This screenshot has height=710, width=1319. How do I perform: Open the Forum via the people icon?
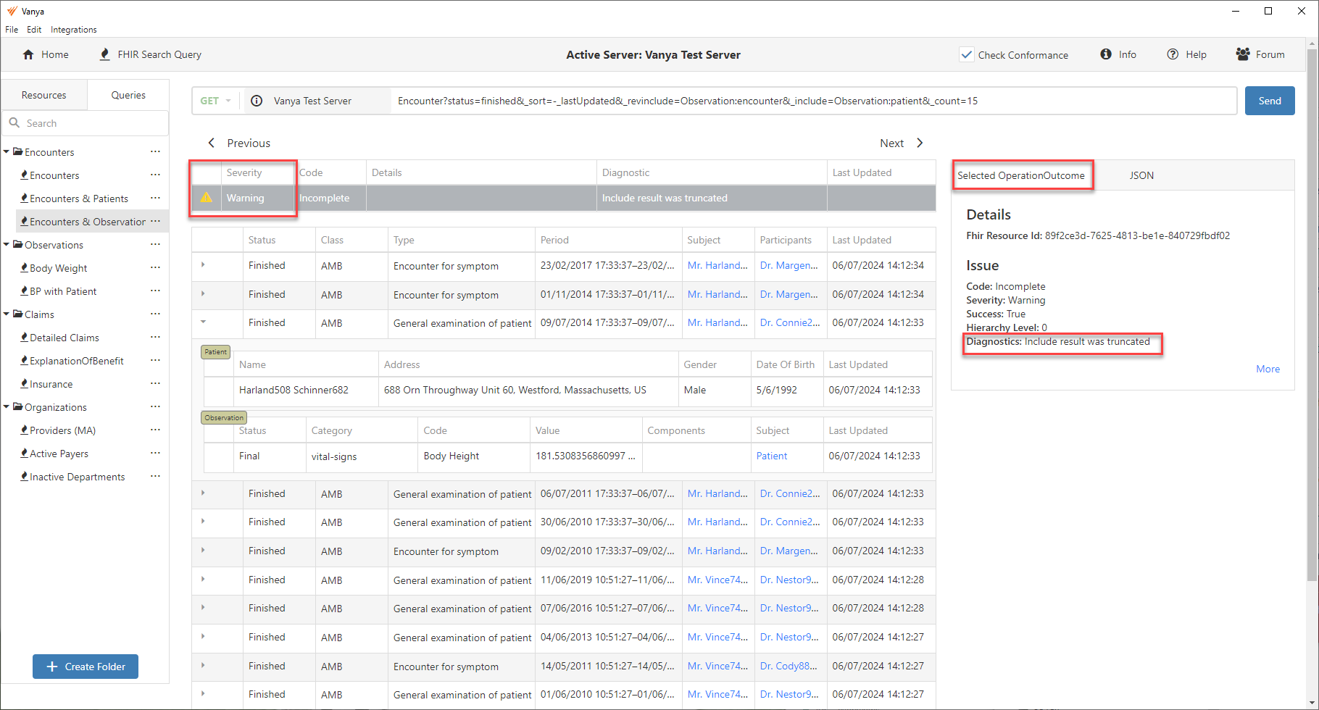pyautogui.click(x=1242, y=54)
